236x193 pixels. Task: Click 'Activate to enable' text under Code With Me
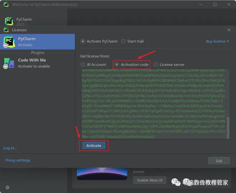coord(34,66)
